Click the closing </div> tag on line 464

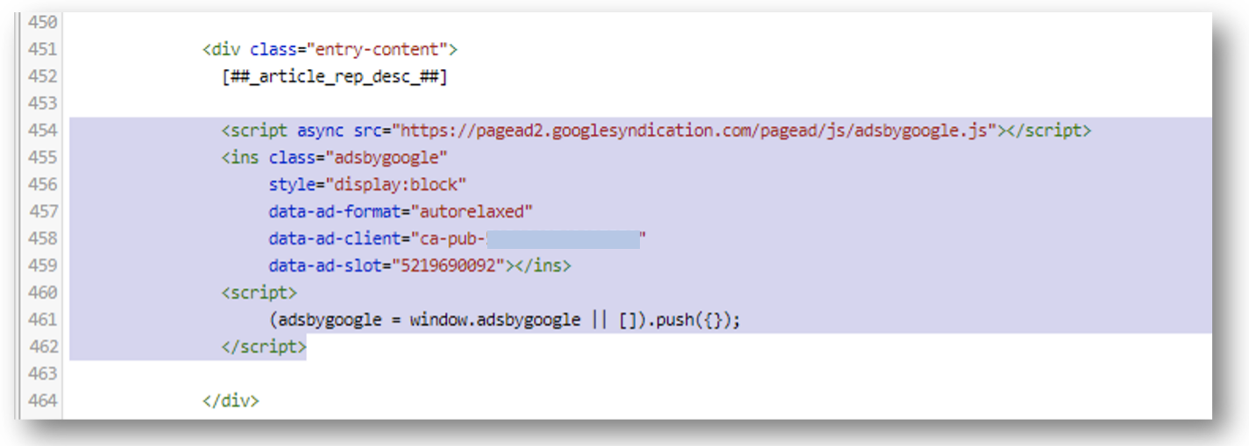click(230, 401)
